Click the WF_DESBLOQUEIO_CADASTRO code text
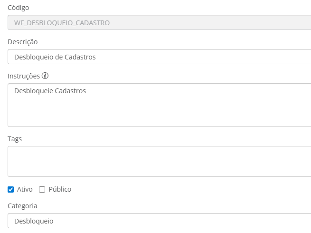The height and width of the screenshot is (233, 311). [62, 22]
